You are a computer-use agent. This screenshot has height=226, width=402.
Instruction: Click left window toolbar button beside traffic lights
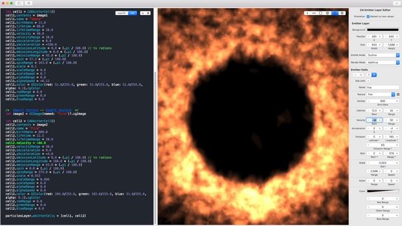click(x=19, y=3)
